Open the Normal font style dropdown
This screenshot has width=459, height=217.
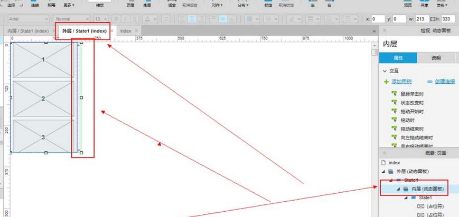(x=72, y=19)
